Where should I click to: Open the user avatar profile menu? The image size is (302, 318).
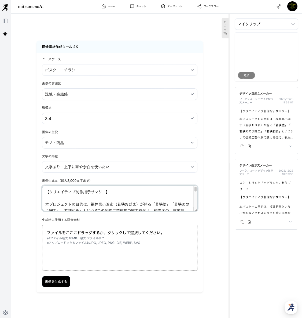pos(292,6)
